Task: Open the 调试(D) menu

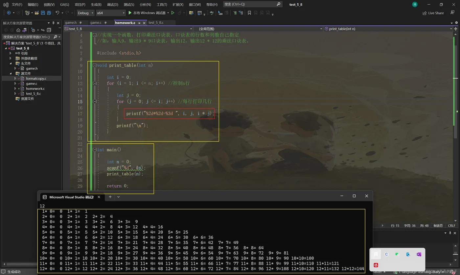Action: click(x=112, y=4)
